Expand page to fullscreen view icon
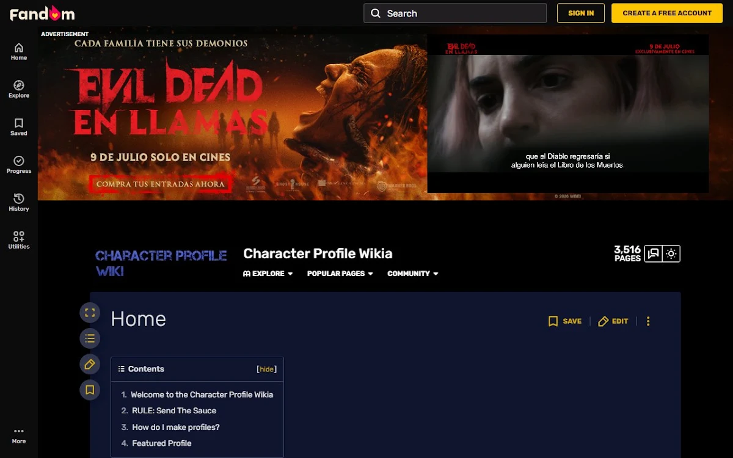733x458 pixels. click(90, 313)
